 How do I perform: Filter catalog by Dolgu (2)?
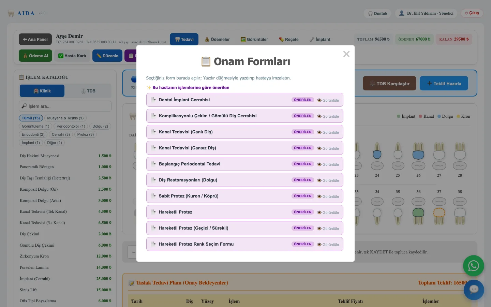[x=100, y=126]
